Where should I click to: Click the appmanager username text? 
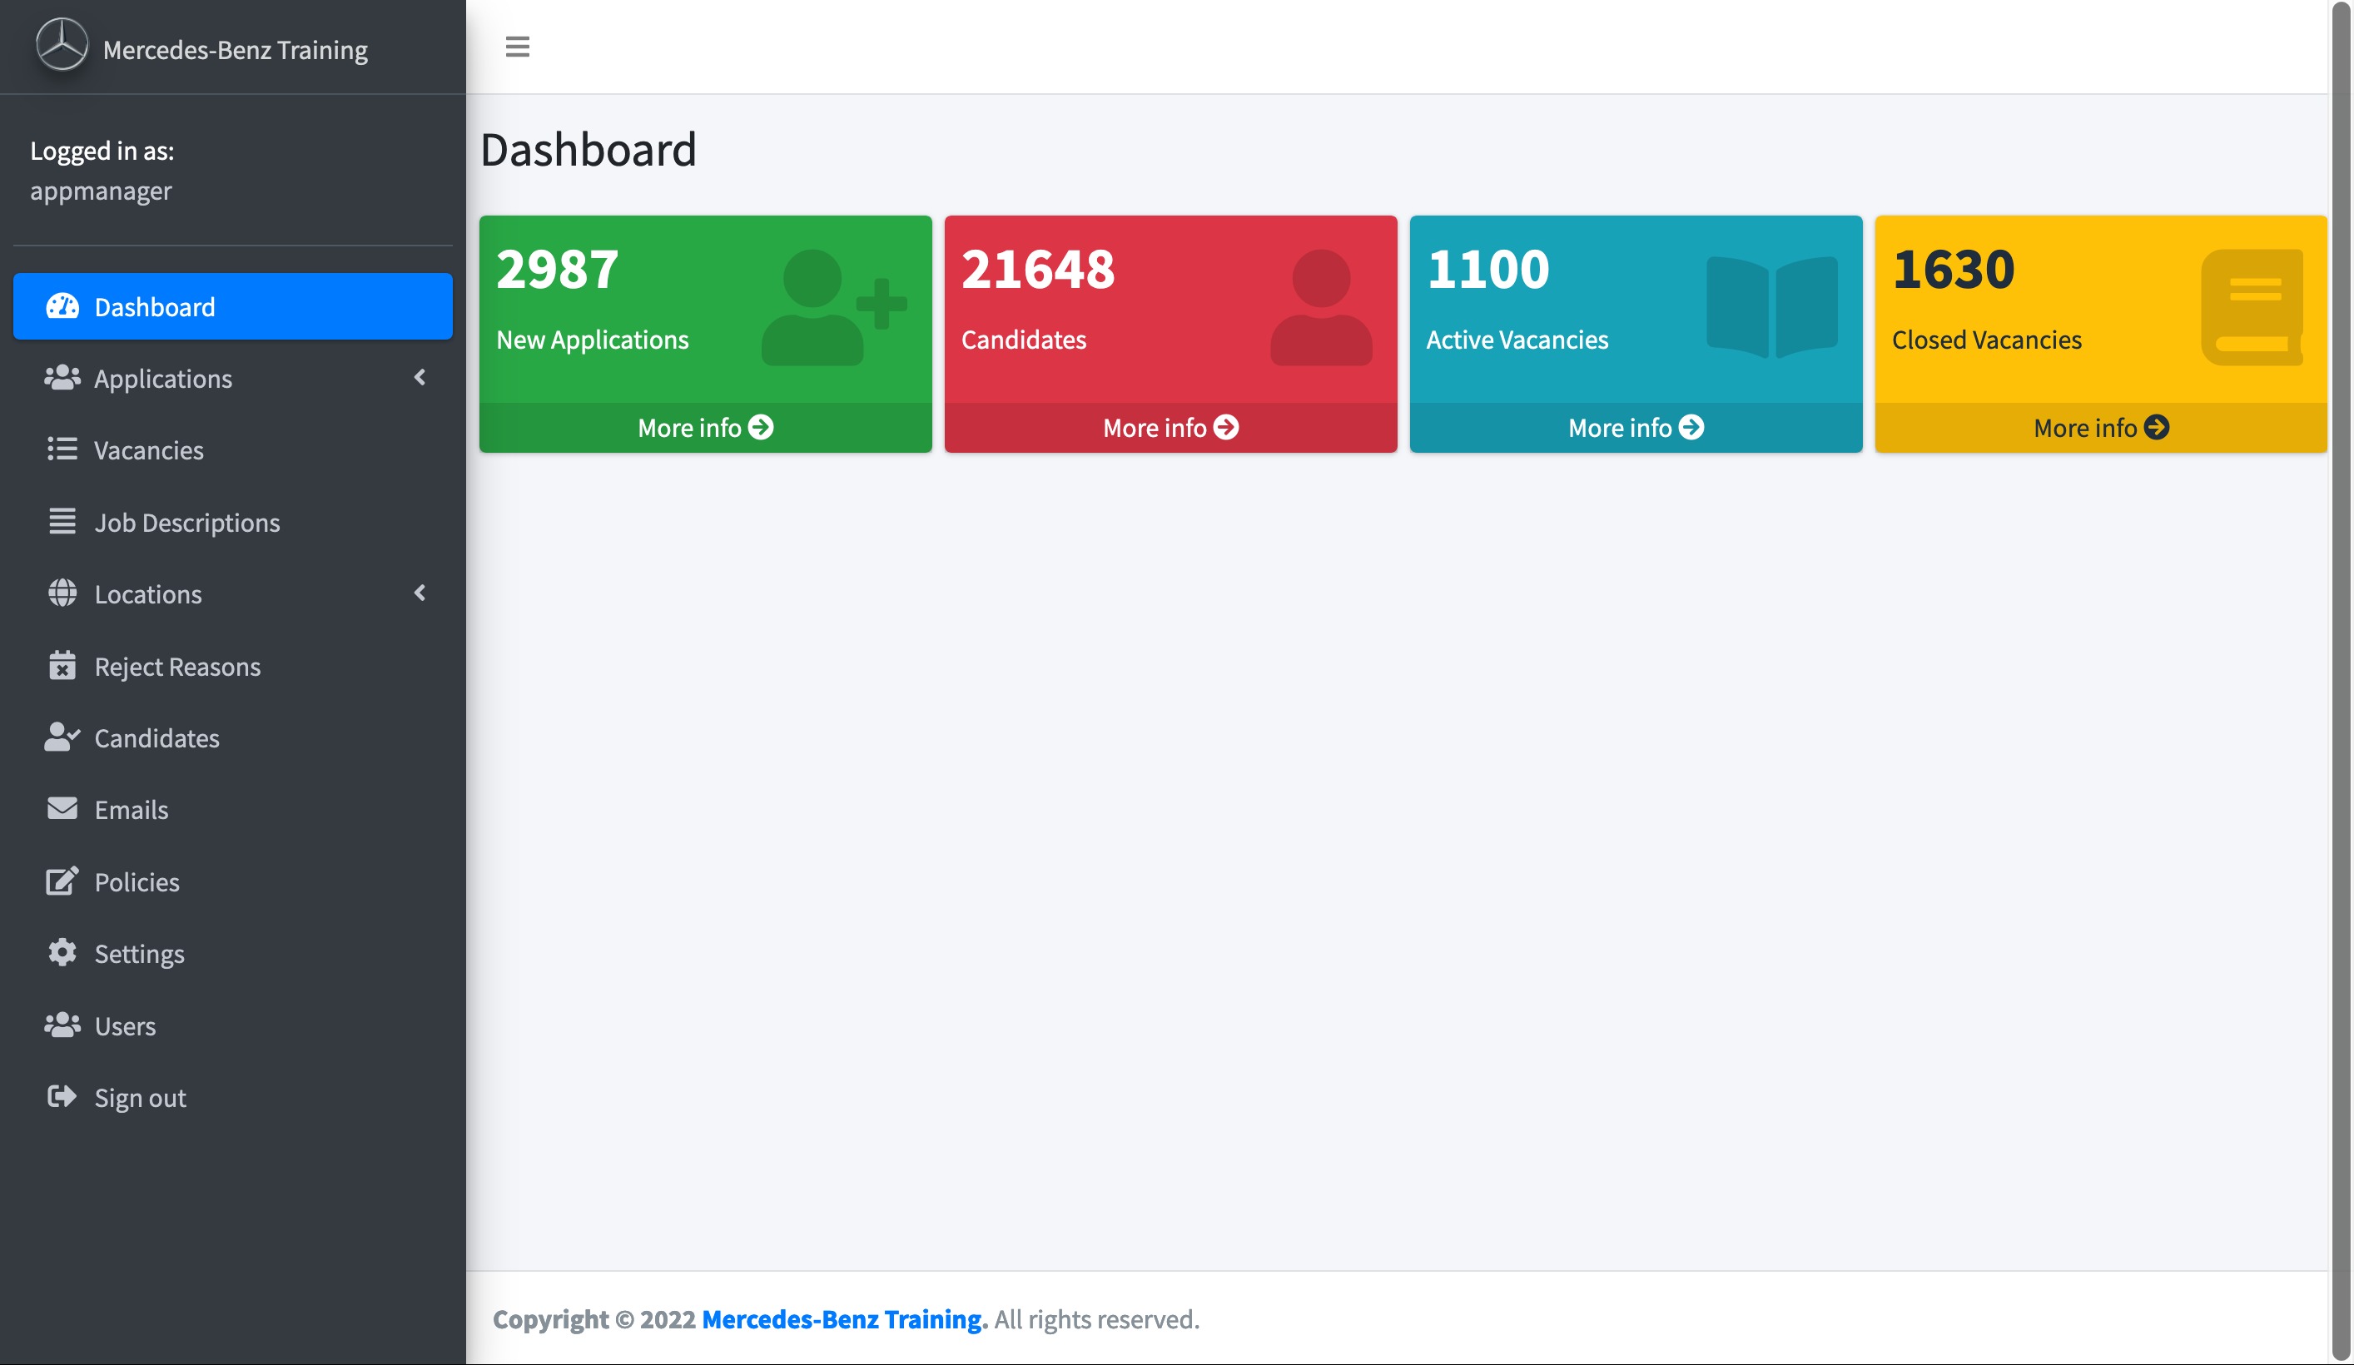[x=101, y=191]
